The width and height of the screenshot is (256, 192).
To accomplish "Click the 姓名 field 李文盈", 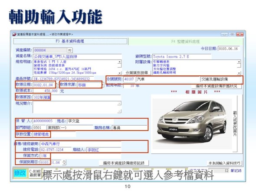I will click(x=91, y=121).
